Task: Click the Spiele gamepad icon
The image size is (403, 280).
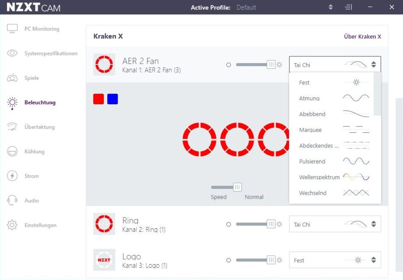Action: tap(12, 78)
